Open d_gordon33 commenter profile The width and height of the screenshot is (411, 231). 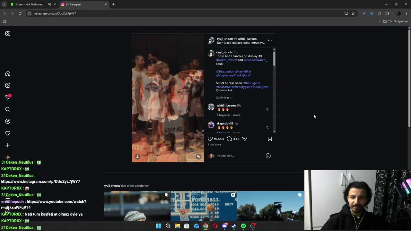pos(225,124)
